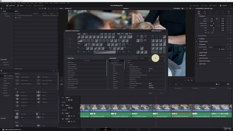Switch to the Edit page icon
This screenshot has height=131, width=233.
[106, 130]
